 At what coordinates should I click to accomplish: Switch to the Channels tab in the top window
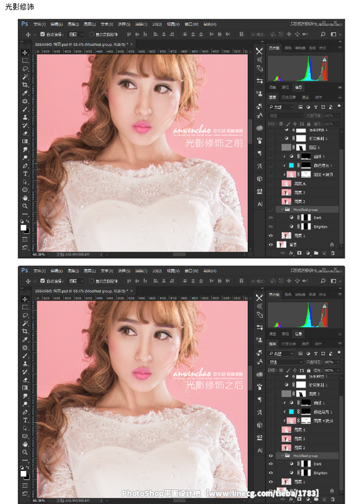pyautogui.click(x=305, y=97)
